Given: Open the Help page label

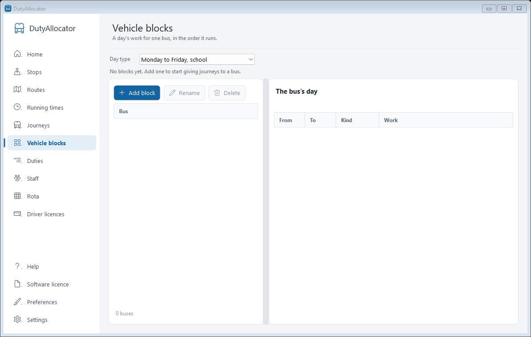Looking at the screenshot, I should coord(33,266).
